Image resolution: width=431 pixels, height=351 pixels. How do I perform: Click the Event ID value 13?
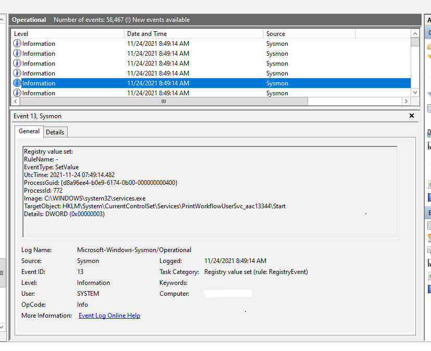tap(80, 272)
